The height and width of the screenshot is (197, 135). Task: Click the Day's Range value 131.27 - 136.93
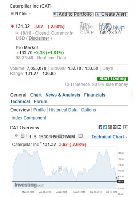point(40,74)
